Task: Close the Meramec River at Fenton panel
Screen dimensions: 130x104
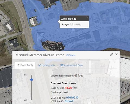Action: click(116, 54)
